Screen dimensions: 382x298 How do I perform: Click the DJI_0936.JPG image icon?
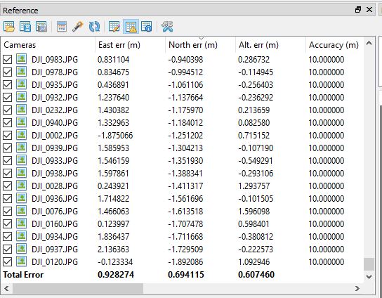[22, 198]
